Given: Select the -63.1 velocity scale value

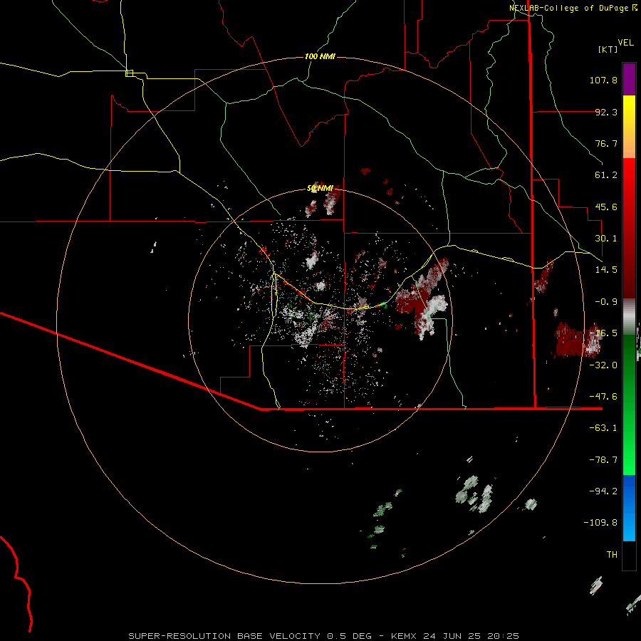Looking at the screenshot, I should coord(603,428).
